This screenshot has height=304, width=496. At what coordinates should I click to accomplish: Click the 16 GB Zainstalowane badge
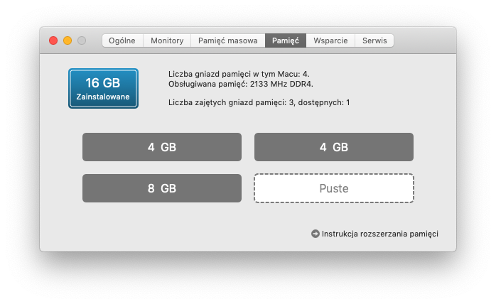click(x=103, y=89)
